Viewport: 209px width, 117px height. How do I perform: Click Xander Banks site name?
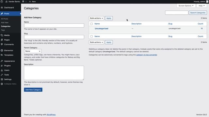[14, 2]
